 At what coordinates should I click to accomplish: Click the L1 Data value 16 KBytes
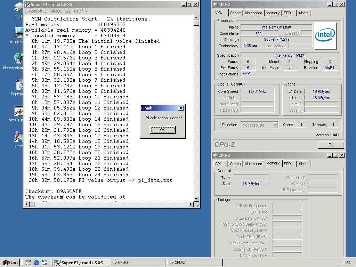[x=321, y=91]
